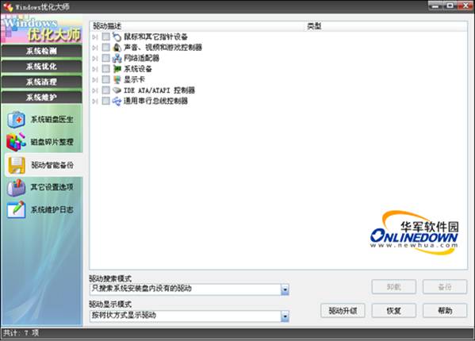The height and width of the screenshot is (341, 475).
Task: Select 驱动智能备份 floppy disk icon
Action: [x=17, y=165]
